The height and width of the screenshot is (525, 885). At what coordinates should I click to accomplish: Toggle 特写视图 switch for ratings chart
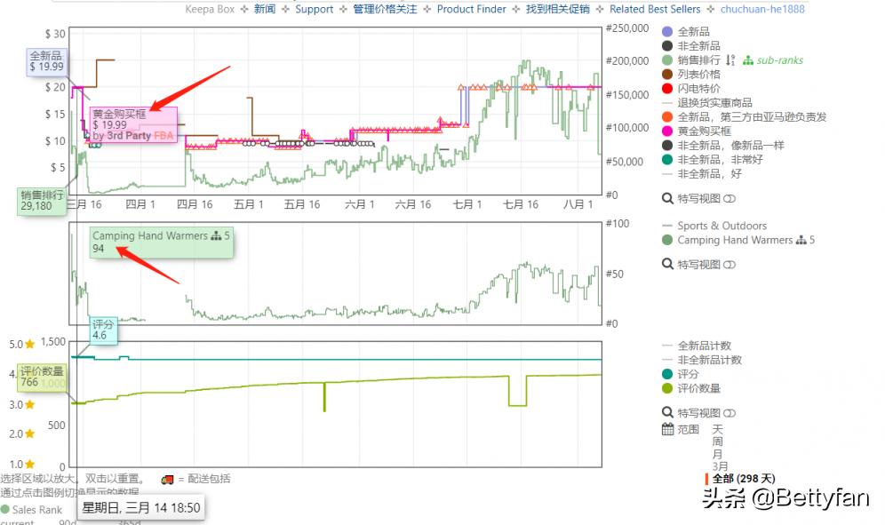coord(730,413)
